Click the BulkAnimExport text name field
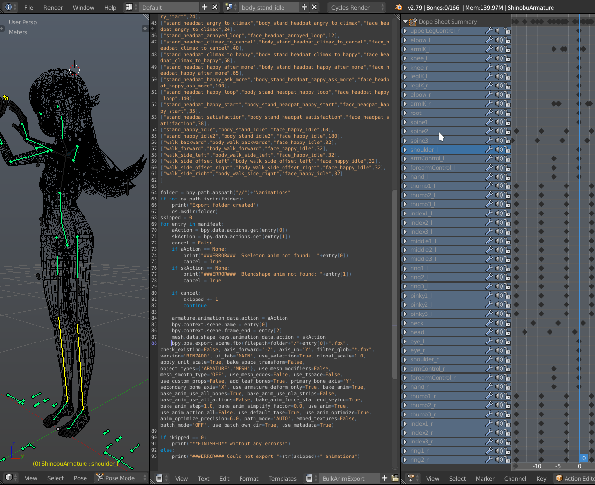The width and height of the screenshot is (595, 485). (350, 478)
